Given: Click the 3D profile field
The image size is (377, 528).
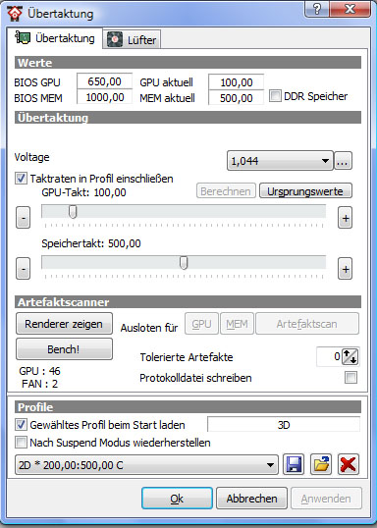Looking at the screenshot, I should click(x=284, y=425).
